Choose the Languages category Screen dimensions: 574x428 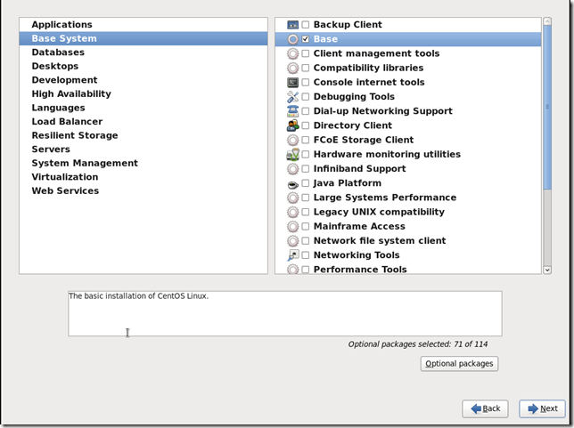(x=143, y=108)
